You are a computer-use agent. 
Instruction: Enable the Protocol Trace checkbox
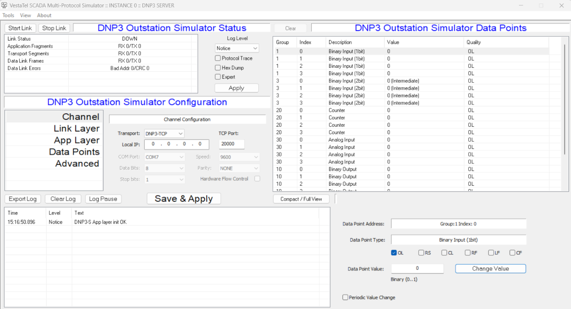(x=218, y=58)
